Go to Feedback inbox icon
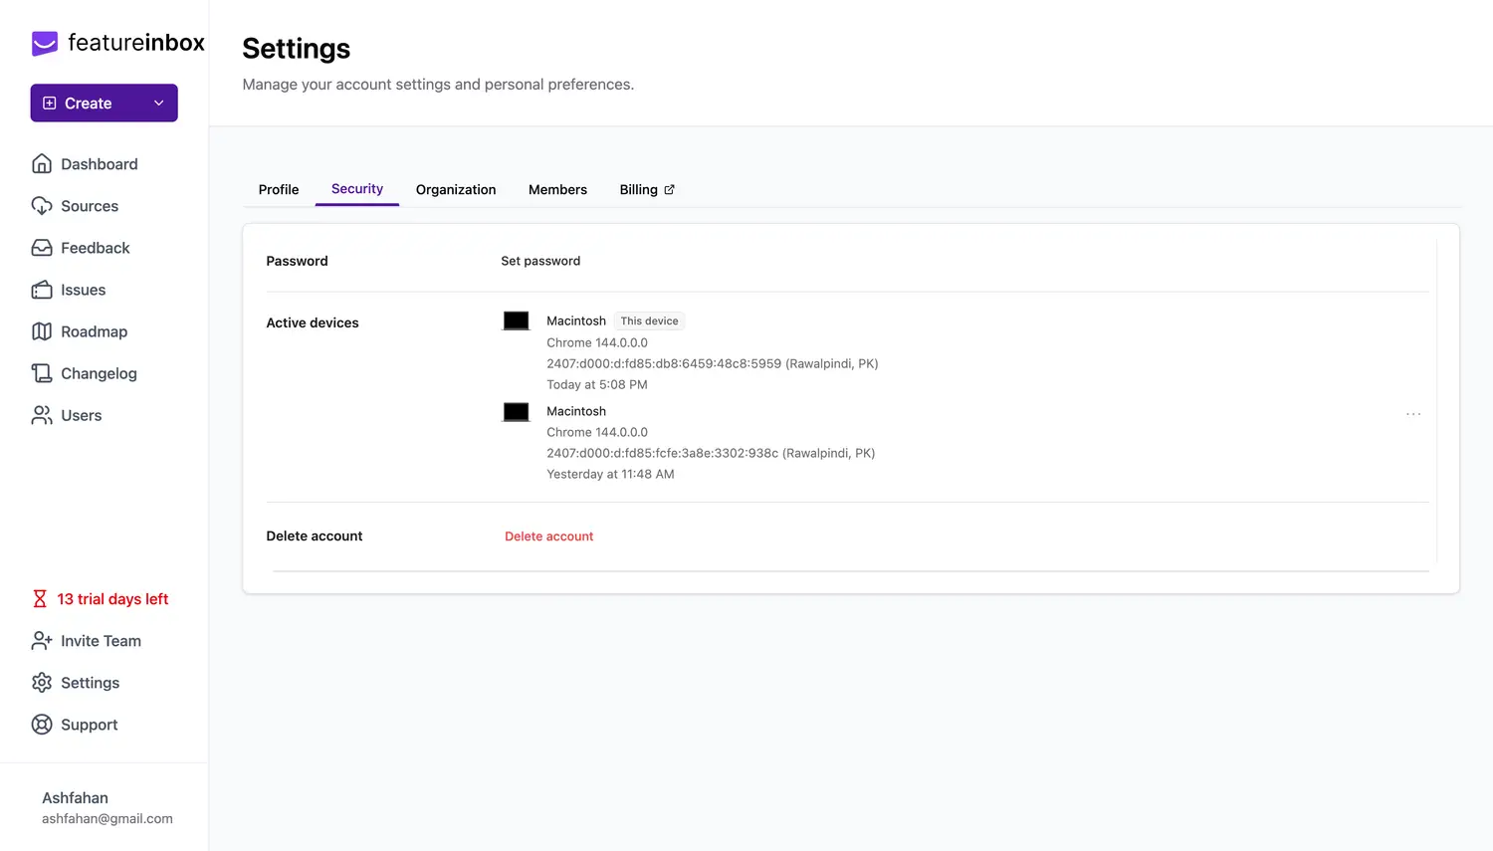Screen dimensions: 1493x851 (x=42, y=248)
